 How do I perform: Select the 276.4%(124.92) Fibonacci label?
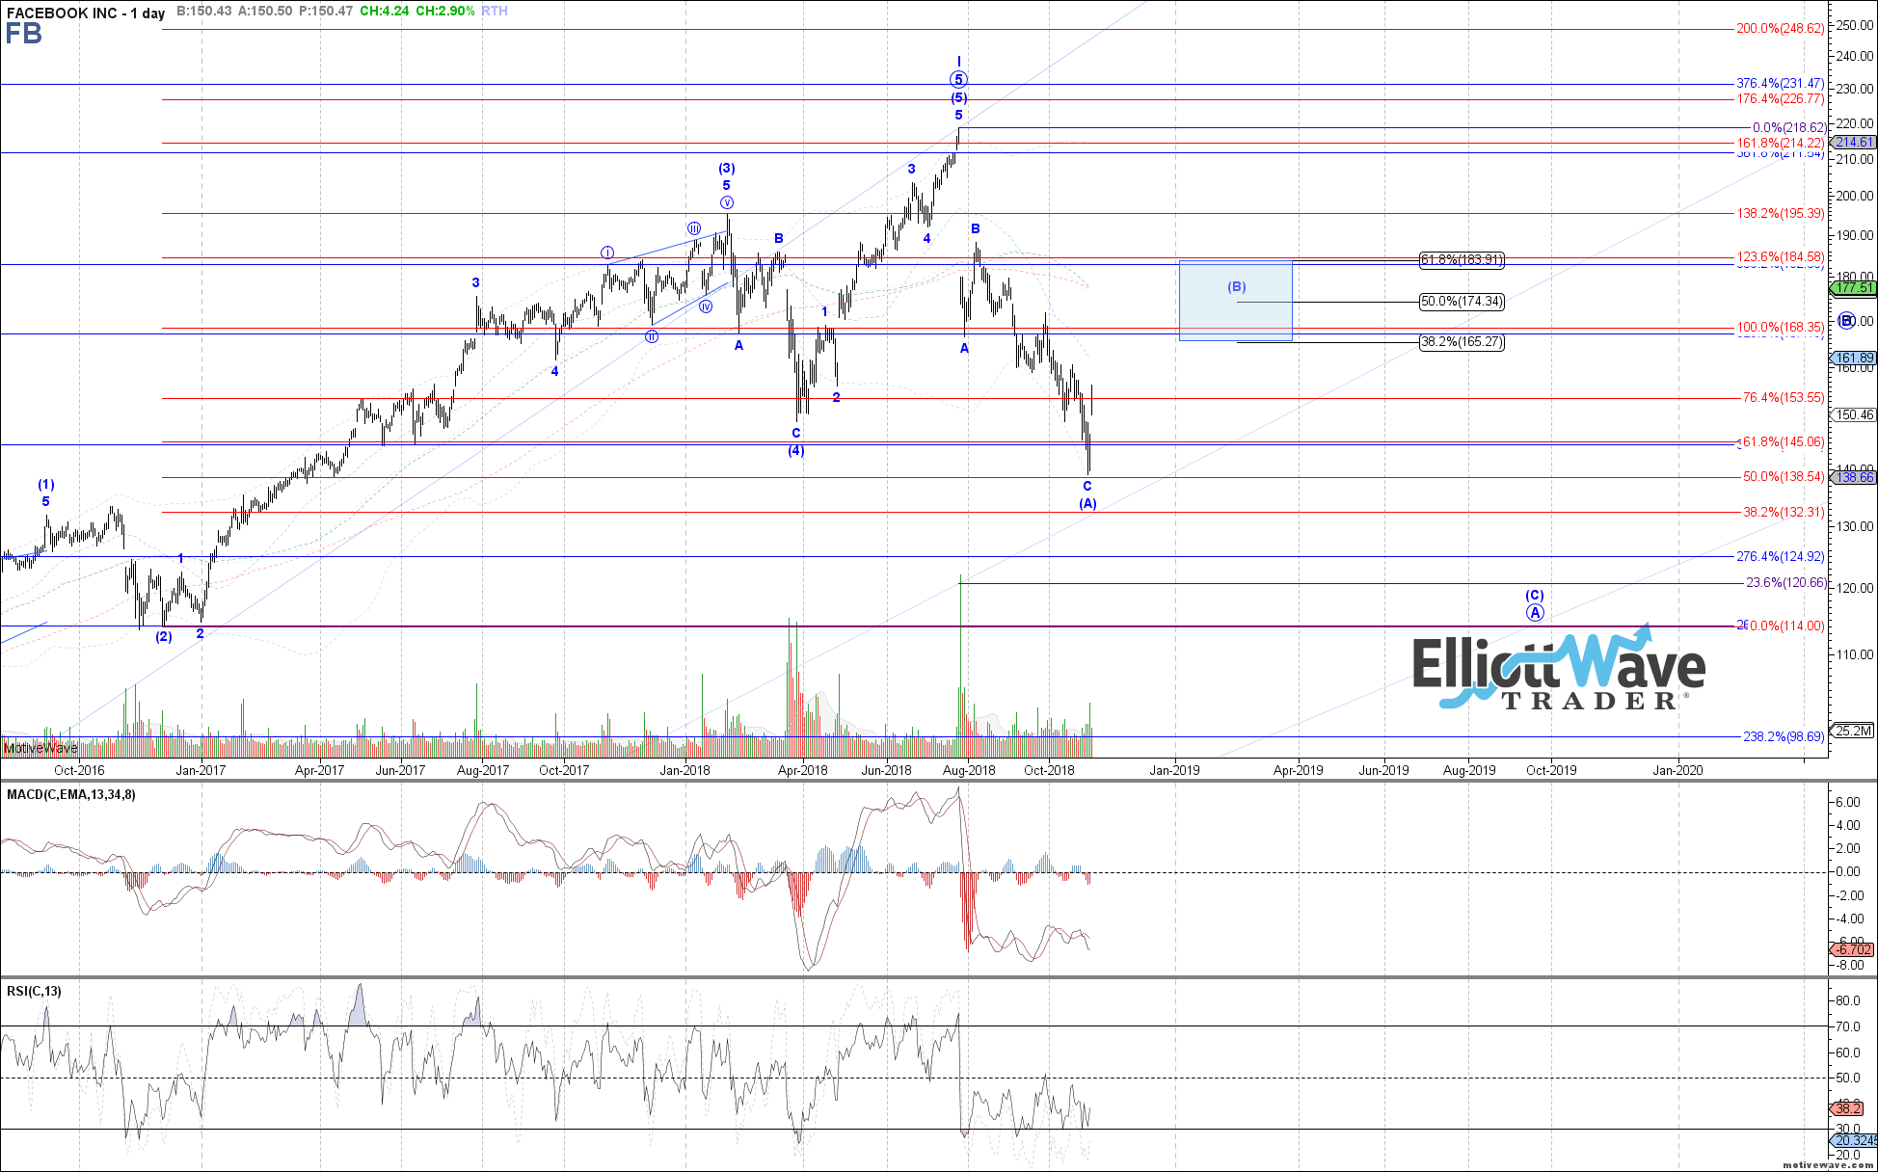(x=1780, y=557)
